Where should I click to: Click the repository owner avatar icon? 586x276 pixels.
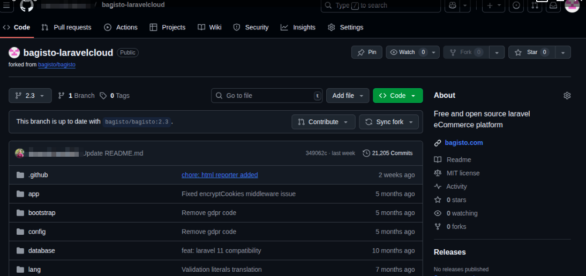coord(14,52)
